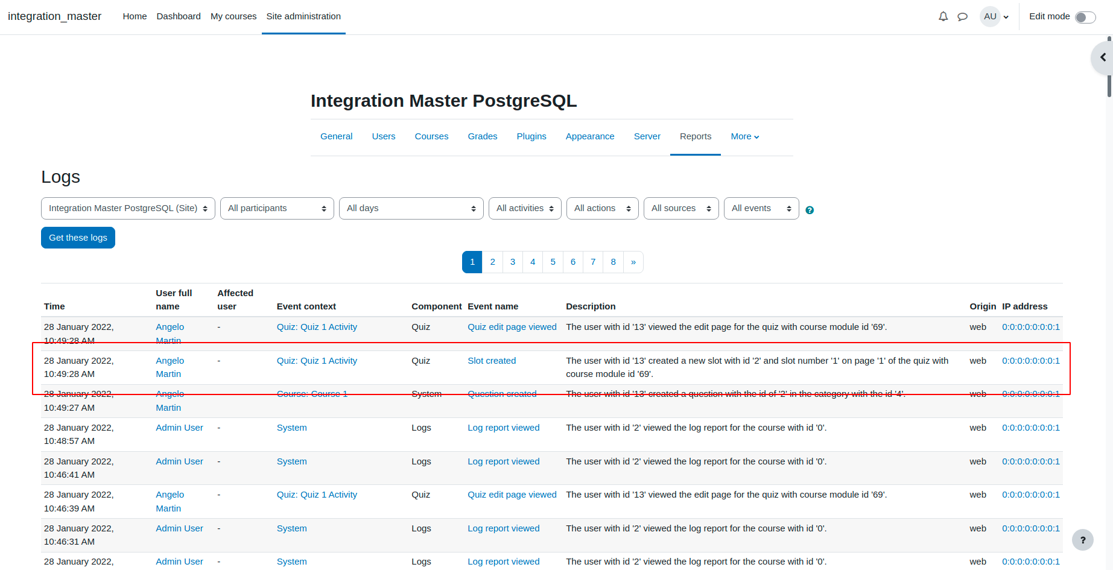Open Quiz edit page viewed link at 10:46:39
1113x570 pixels.
(x=512, y=495)
